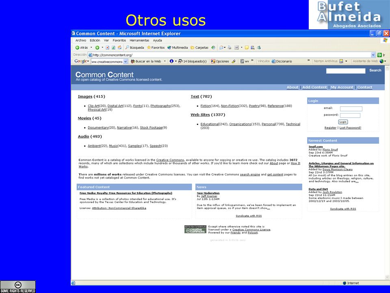390x293 pixels.
Task: Stop the page loading with the red X icon
Action: 107,48
